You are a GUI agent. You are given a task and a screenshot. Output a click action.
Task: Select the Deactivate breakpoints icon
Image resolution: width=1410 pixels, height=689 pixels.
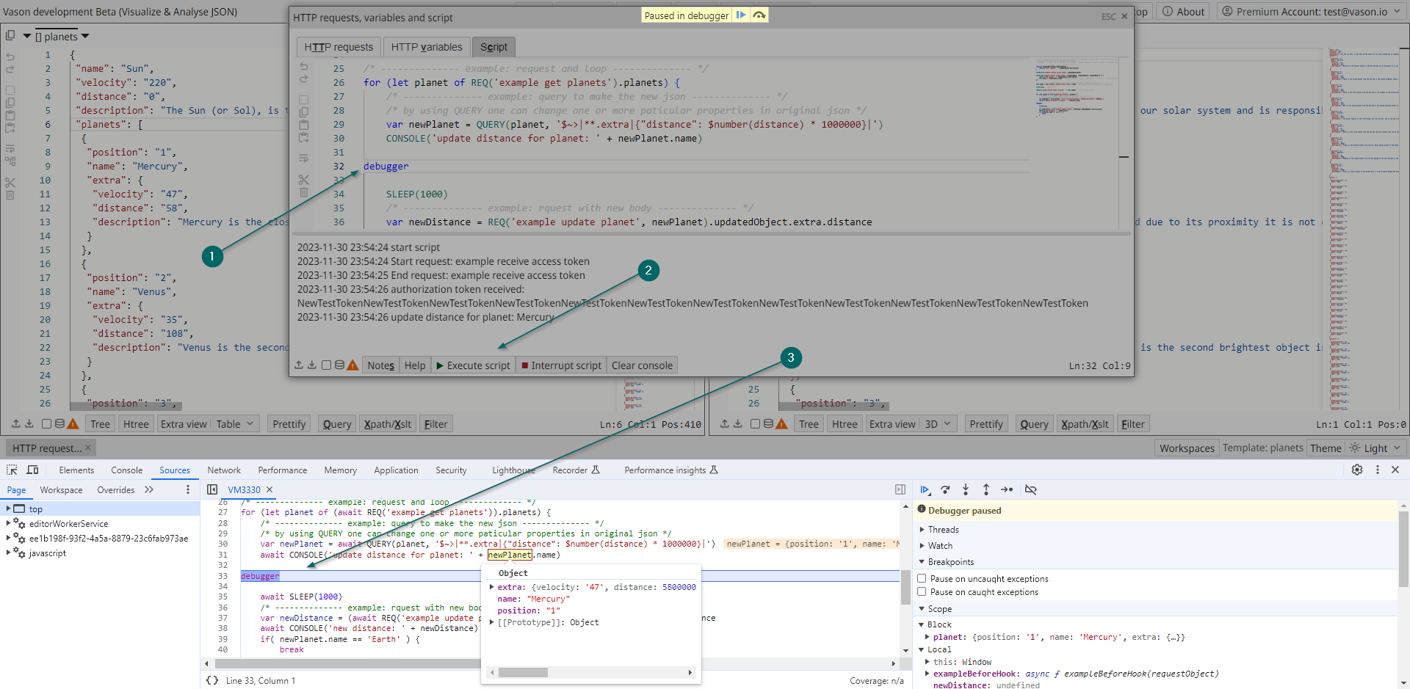[x=1031, y=489]
